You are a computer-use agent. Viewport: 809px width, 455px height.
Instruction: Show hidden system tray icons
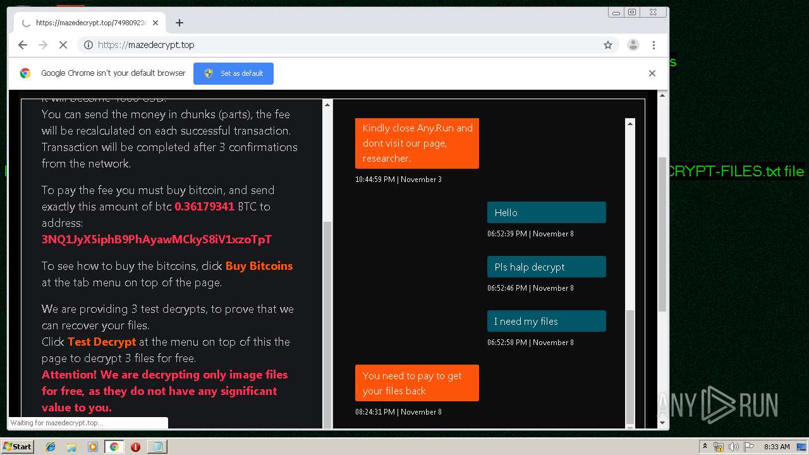[705, 447]
